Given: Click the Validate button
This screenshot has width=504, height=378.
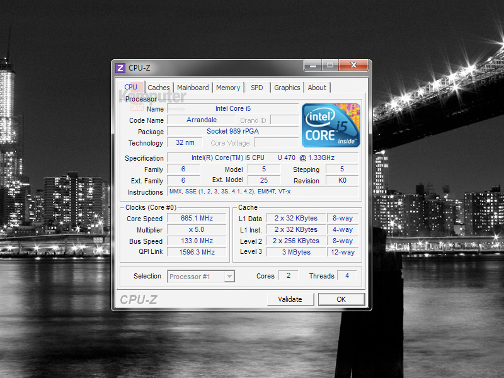Looking at the screenshot, I should point(290,299).
